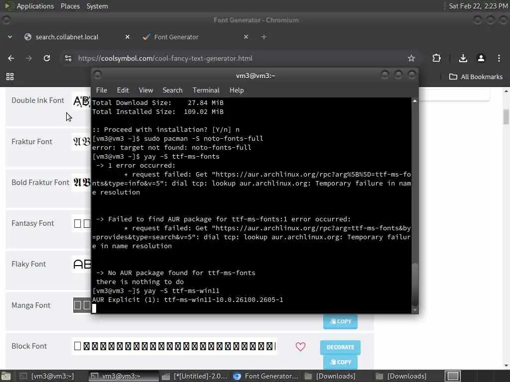The image size is (510, 382).
Task: Click the Fraktur Font label
Action: (31, 142)
